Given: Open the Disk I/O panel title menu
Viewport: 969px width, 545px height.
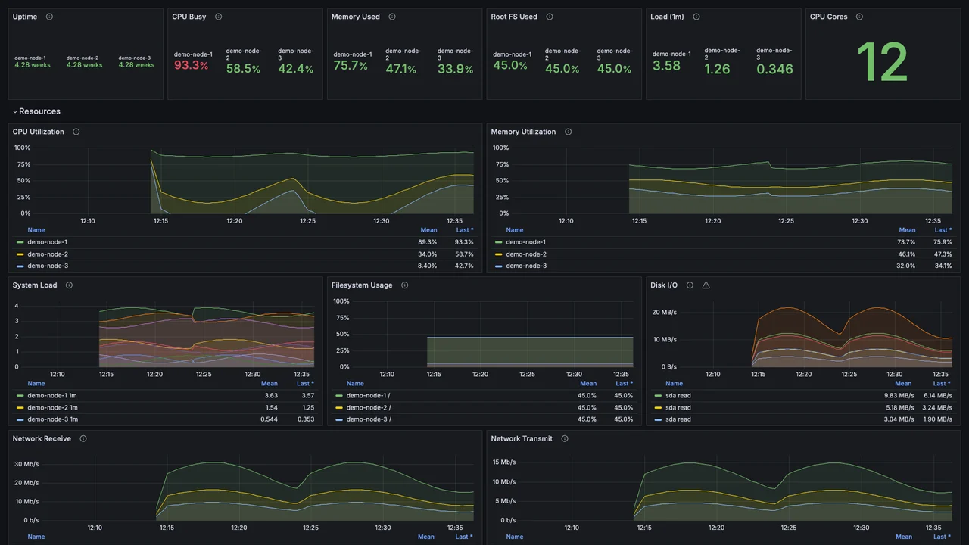Looking at the screenshot, I should (x=664, y=285).
